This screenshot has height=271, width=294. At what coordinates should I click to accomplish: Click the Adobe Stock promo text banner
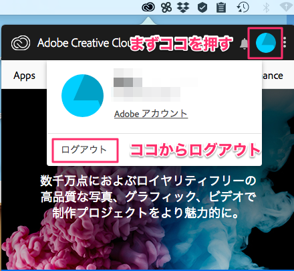[x=148, y=197]
